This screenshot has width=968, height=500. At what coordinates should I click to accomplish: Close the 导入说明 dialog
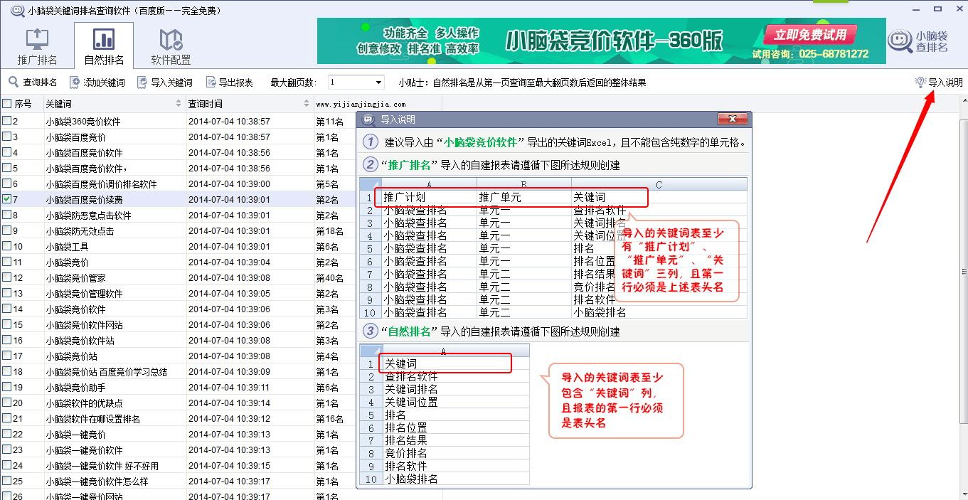coord(732,119)
